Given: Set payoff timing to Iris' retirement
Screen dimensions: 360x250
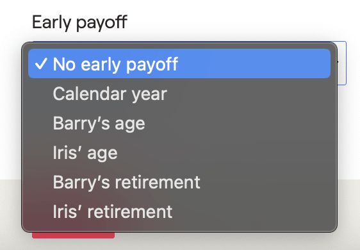Looking at the screenshot, I should (x=179, y=212).
